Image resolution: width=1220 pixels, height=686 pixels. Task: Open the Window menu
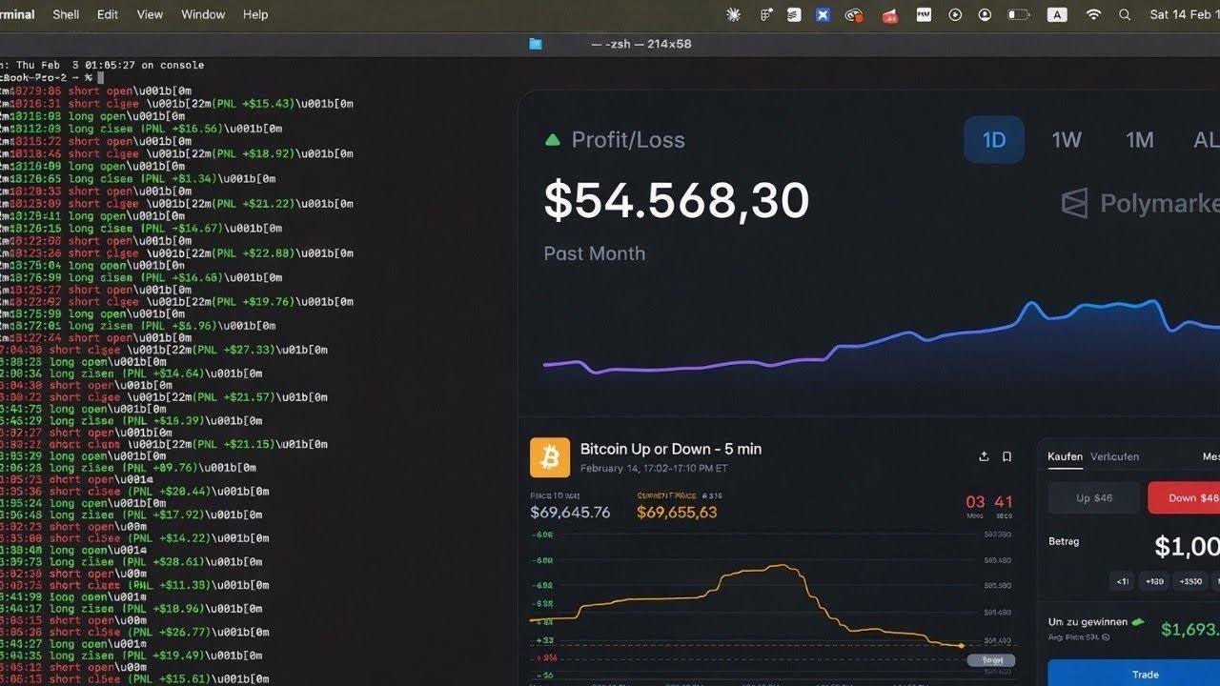point(203,14)
